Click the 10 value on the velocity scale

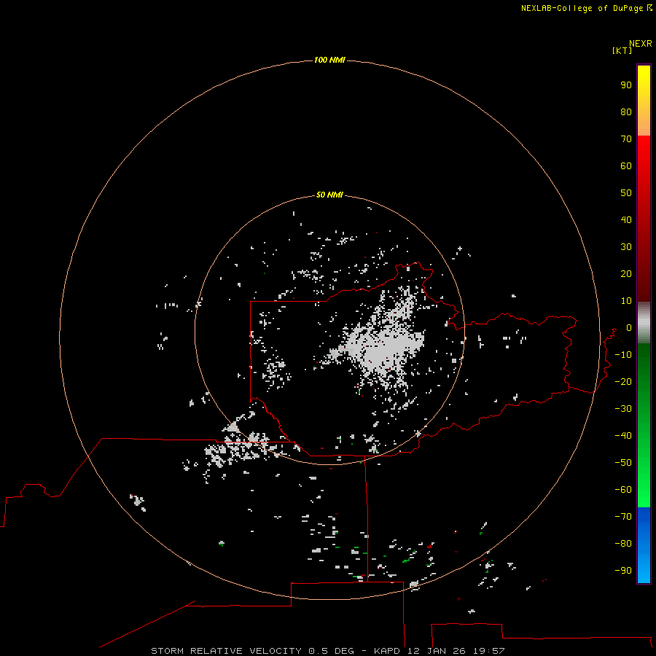pyautogui.click(x=626, y=301)
